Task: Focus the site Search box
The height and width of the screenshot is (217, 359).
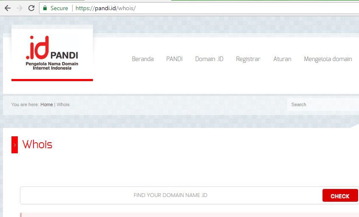Action: [323, 104]
